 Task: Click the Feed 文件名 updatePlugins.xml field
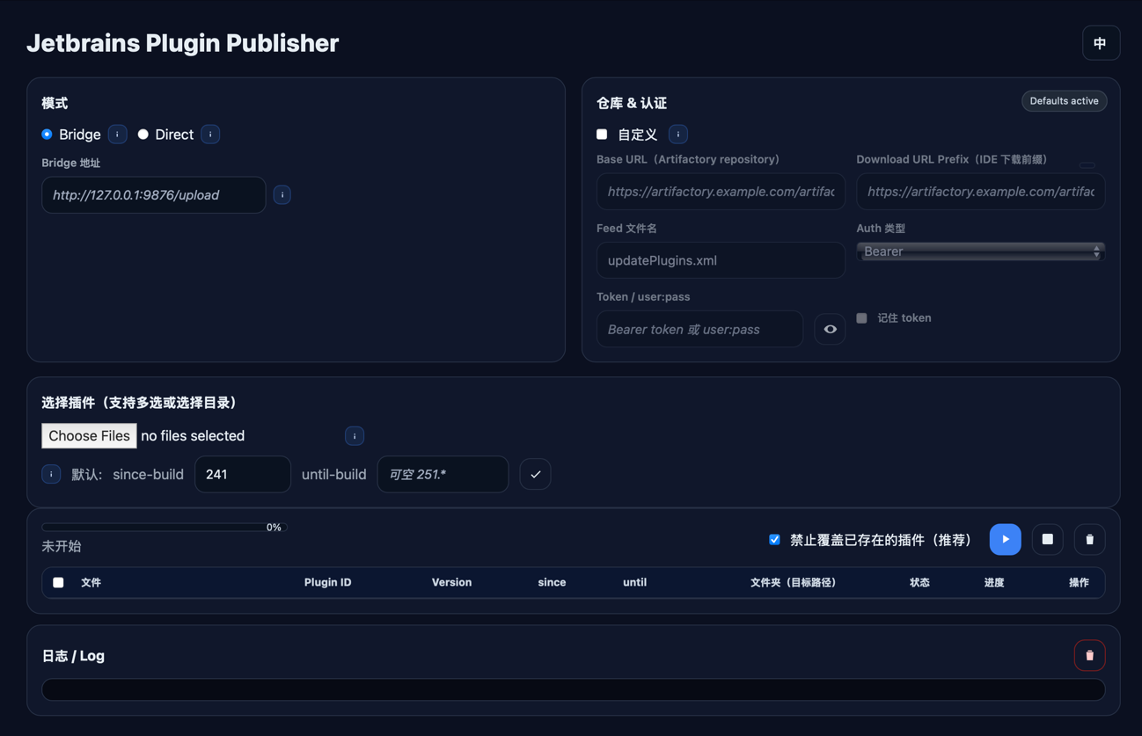tap(721, 260)
